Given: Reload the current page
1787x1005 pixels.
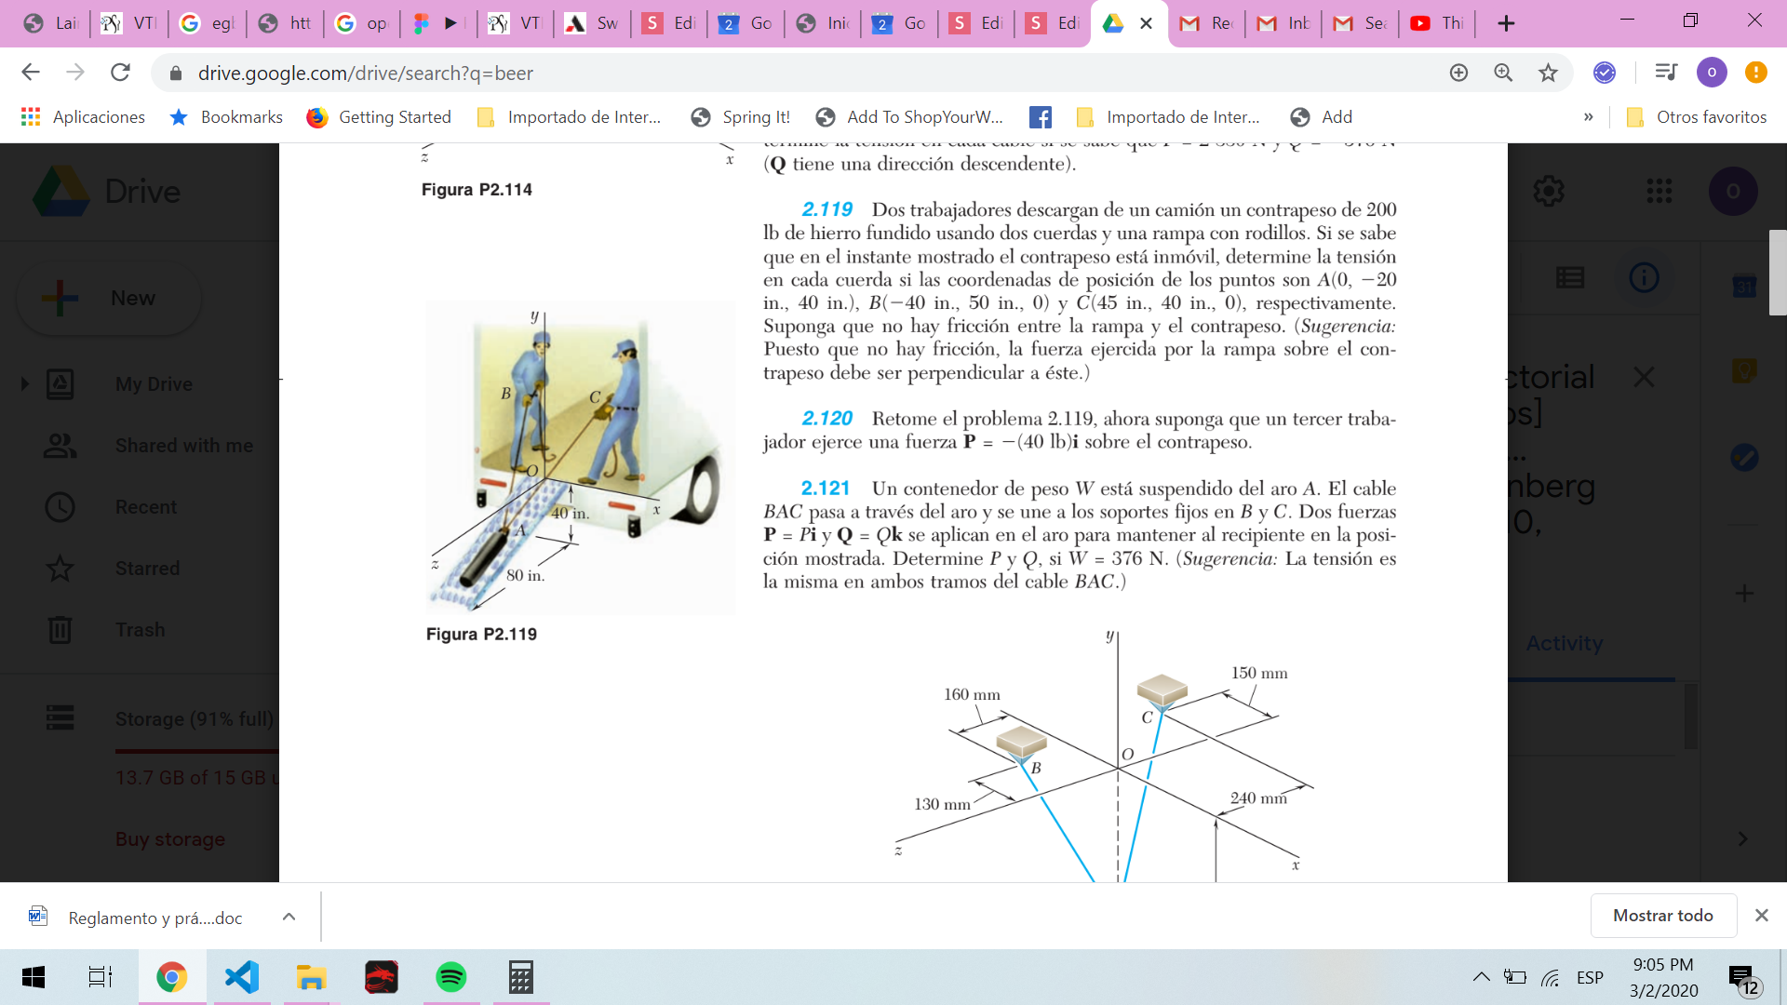Looking at the screenshot, I should (120, 73).
